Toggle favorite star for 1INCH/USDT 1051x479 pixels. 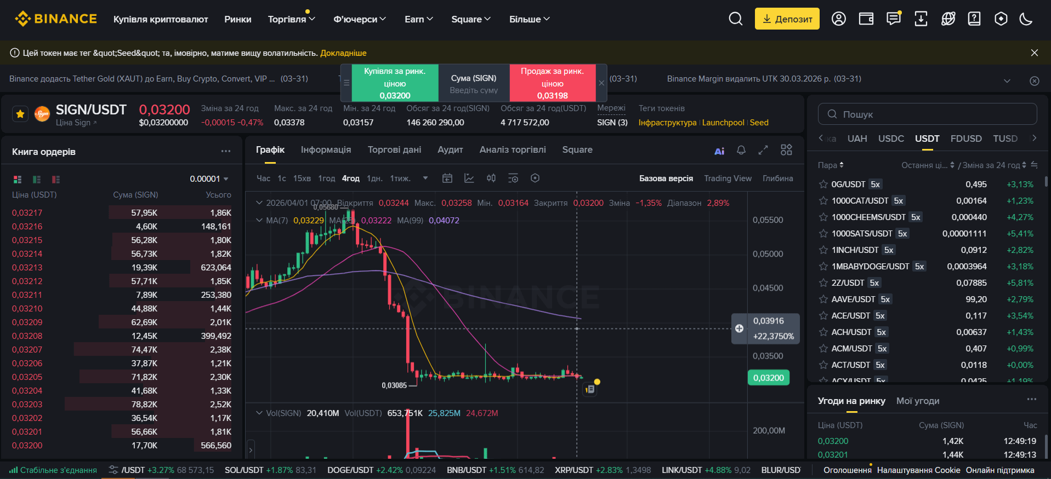click(x=823, y=250)
